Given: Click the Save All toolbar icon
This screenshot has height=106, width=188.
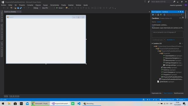Looking at the screenshot, I should point(21,8).
